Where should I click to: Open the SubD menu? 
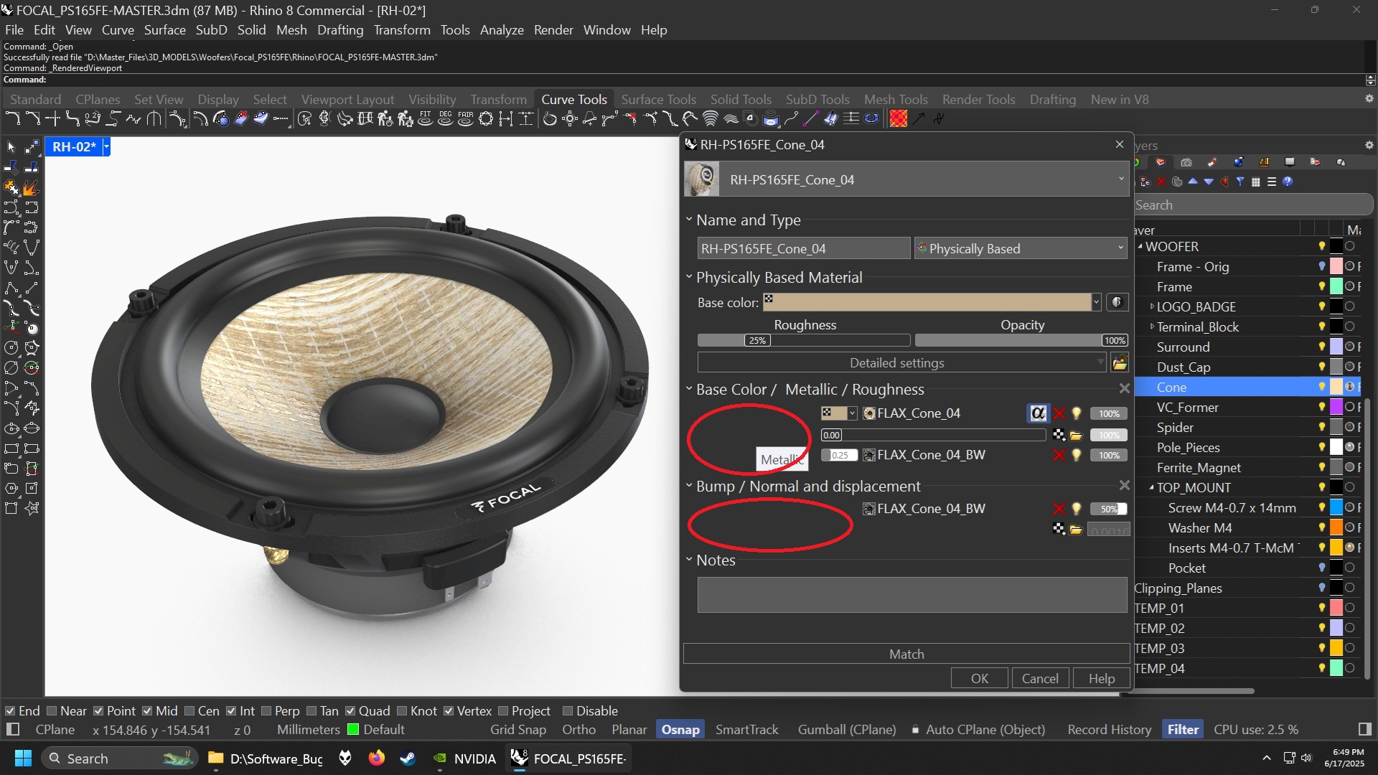point(211,29)
